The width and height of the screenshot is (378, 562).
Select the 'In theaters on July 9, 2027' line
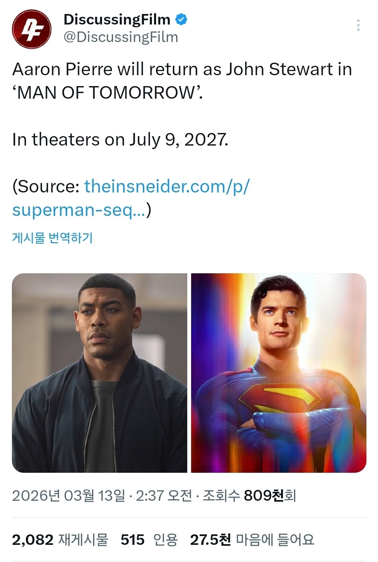(x=120, y=140)
